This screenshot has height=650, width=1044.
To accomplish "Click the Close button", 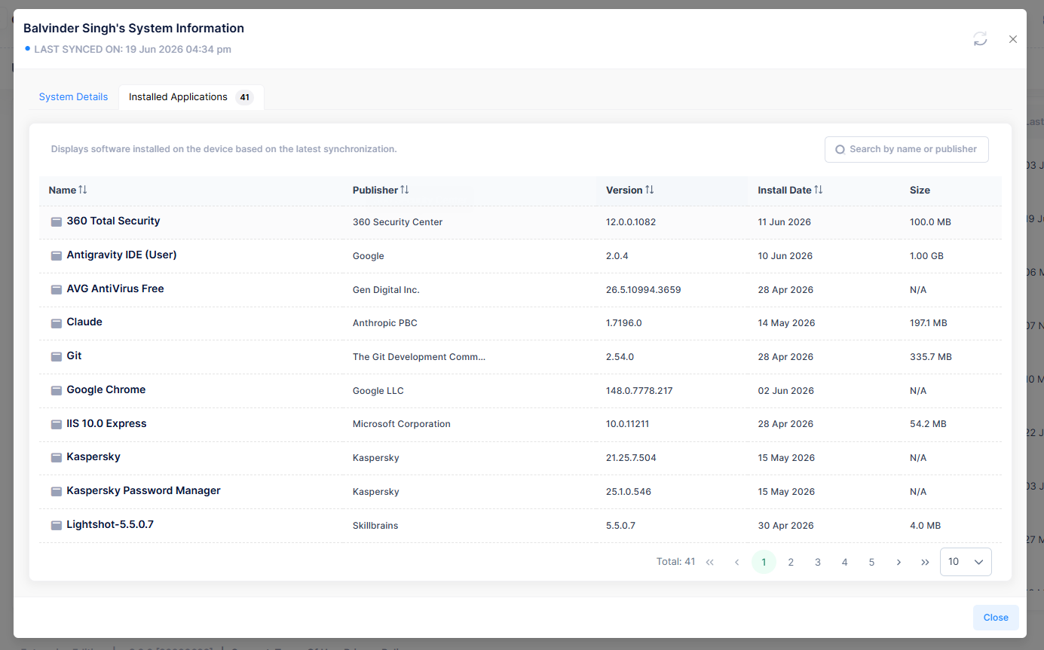I will [996, 618].
